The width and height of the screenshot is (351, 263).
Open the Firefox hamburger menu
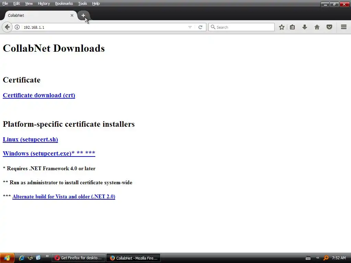click(x=344, y=27)
